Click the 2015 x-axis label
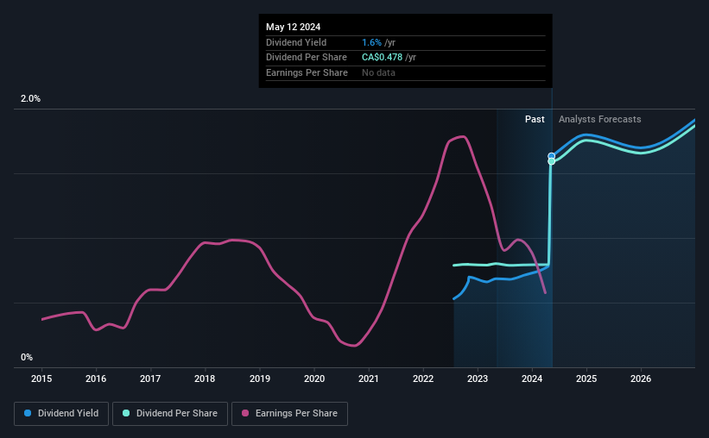Viewport: 709px width, 438px height. click(x=41, y=379)
